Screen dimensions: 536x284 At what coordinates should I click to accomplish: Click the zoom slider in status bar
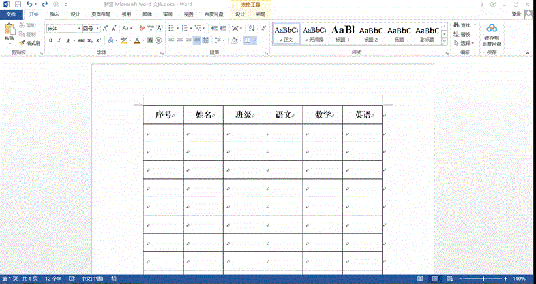(x=483, y=279)
